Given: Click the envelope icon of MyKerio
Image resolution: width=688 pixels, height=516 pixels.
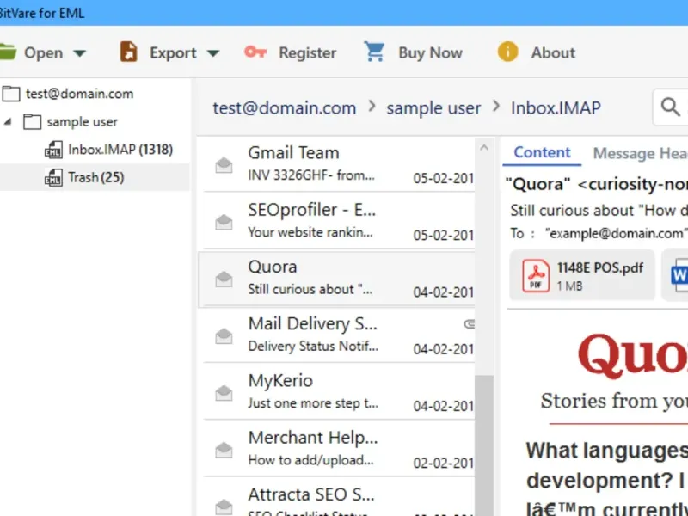Looking at the screenshot, I should click(x=224, y=393).
